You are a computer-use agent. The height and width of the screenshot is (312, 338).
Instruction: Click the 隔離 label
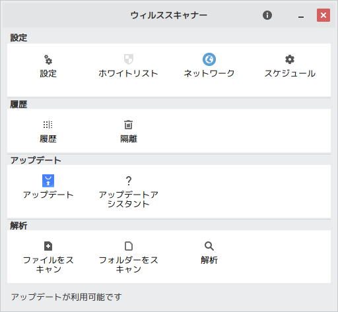coord(129,139)
